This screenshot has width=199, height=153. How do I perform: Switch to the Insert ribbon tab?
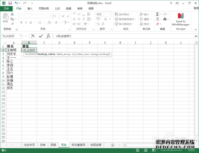pyautogui.click(x=30, y=9)
